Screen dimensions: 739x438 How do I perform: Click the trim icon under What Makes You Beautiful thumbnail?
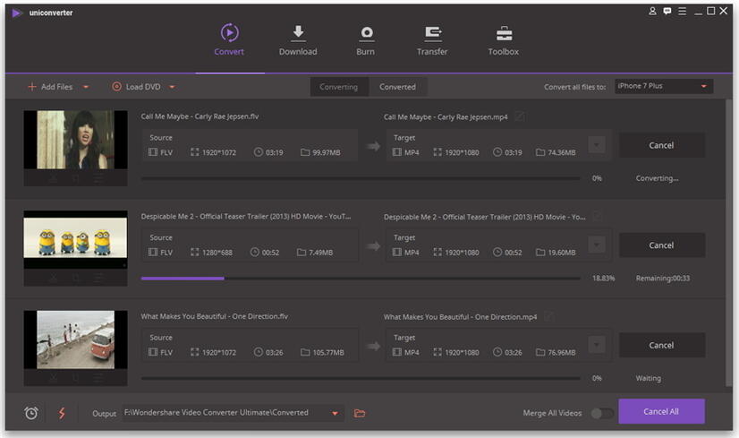click(x=54, y=379)
